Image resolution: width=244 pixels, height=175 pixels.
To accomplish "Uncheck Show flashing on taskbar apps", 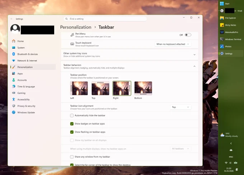I will [x=72, y=132].
